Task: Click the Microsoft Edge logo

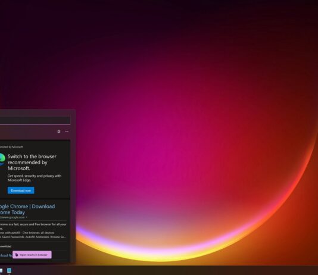Action: click(x=2, y=160)
